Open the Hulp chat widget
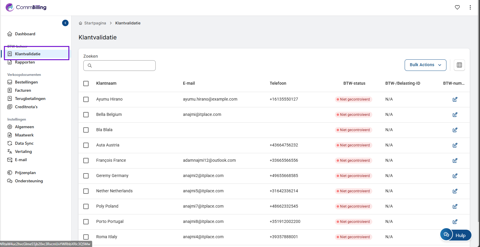Viewport: 480px width, 247px height. pos(456,235)
